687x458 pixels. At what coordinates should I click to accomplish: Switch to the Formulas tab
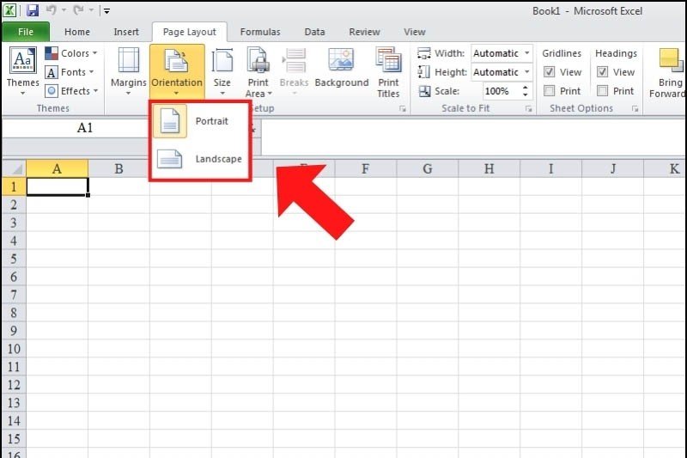pyautogui.click(x=259, y=32)
